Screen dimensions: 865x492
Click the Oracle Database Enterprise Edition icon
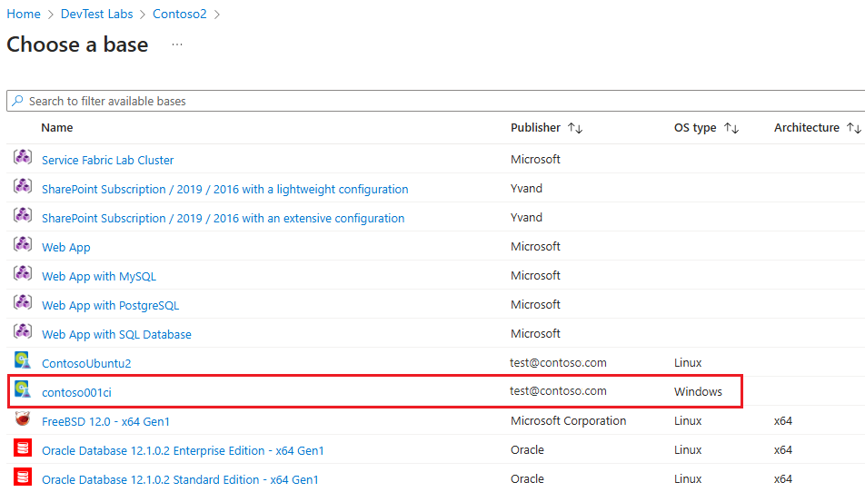23,448
